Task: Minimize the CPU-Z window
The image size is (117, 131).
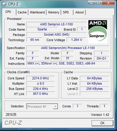Action: (x=91, y=3)
